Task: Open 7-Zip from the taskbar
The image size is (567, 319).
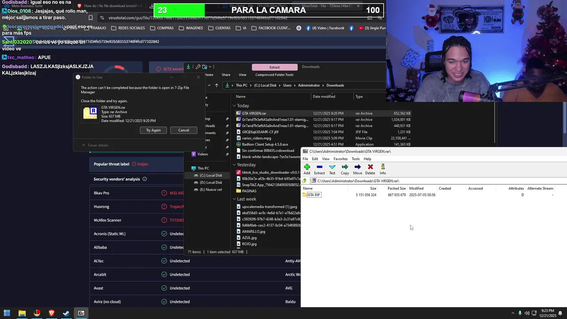Action: coord(81,313)
